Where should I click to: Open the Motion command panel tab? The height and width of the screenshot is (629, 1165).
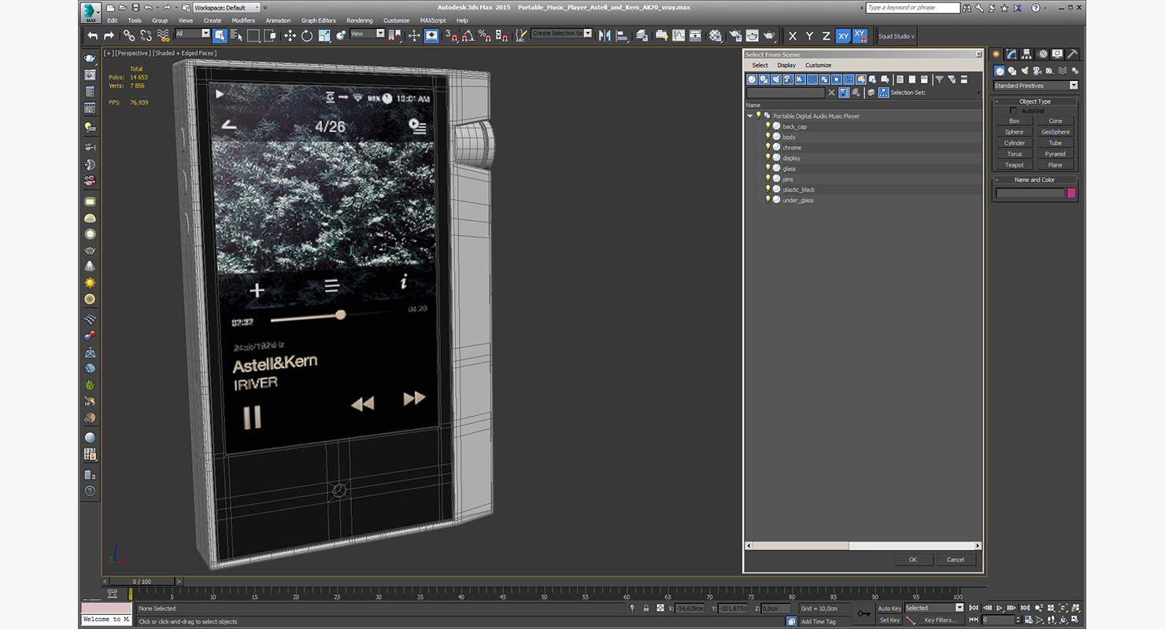[x=1043, y=54]
